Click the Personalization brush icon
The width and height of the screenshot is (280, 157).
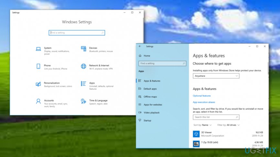tap(38, 84)
